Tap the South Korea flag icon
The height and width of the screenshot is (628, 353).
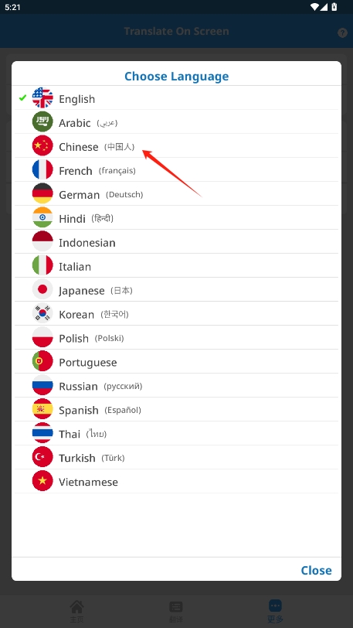42,313
